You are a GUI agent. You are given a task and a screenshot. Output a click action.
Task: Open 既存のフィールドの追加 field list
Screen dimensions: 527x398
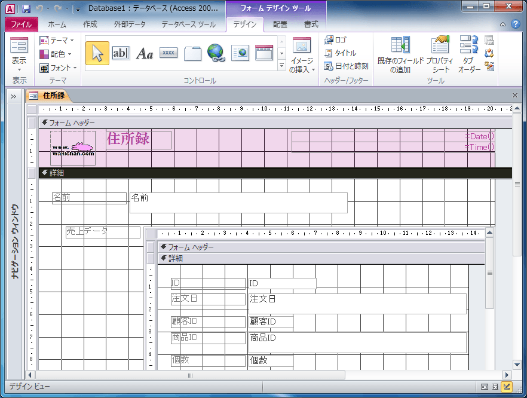[400, 55]
